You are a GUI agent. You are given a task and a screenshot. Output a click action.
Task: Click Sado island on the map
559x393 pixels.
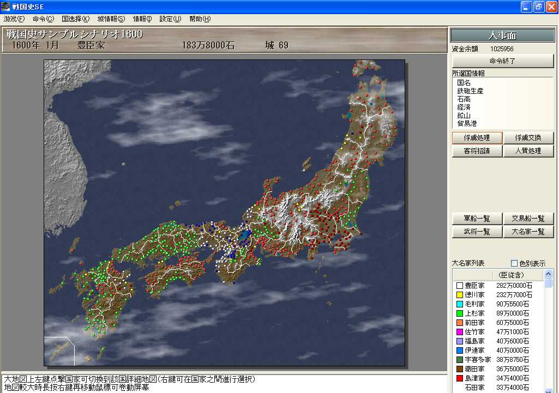coord(306,164)
